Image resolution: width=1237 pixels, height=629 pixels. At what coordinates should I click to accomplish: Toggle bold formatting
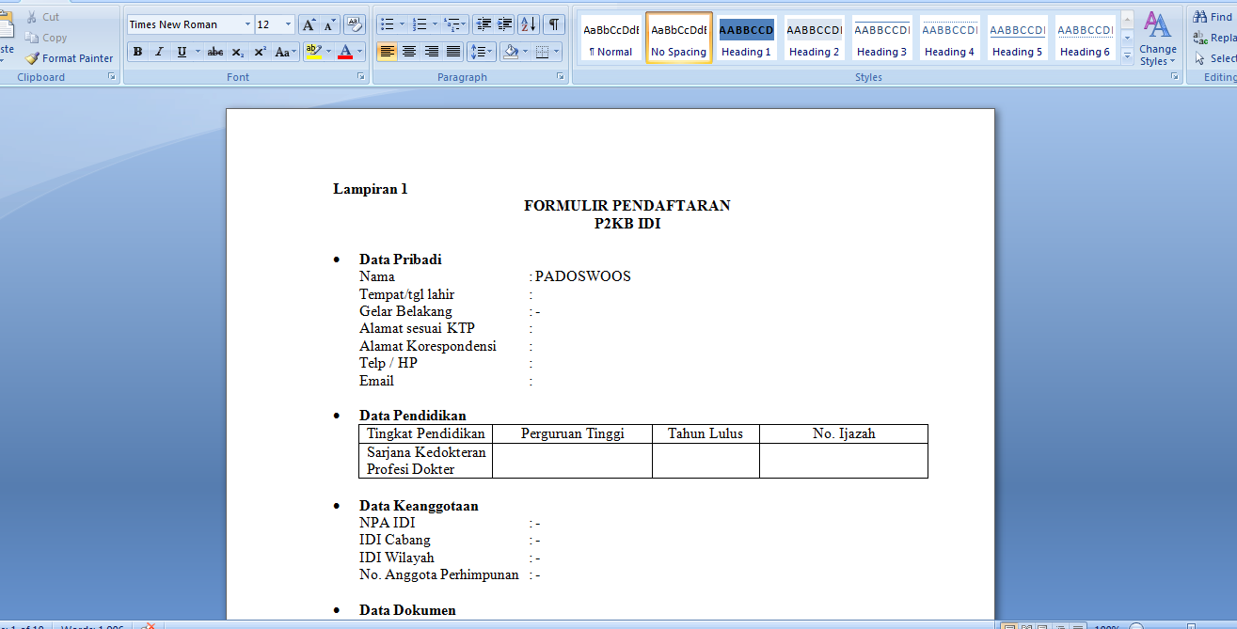pyautogui.click(x=137, y=51)
